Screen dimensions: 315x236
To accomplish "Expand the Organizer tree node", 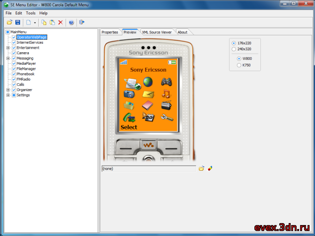I will (8, 90).
